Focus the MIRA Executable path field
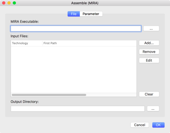The height and width of the screenshot is (133, 170). (76, 29)
